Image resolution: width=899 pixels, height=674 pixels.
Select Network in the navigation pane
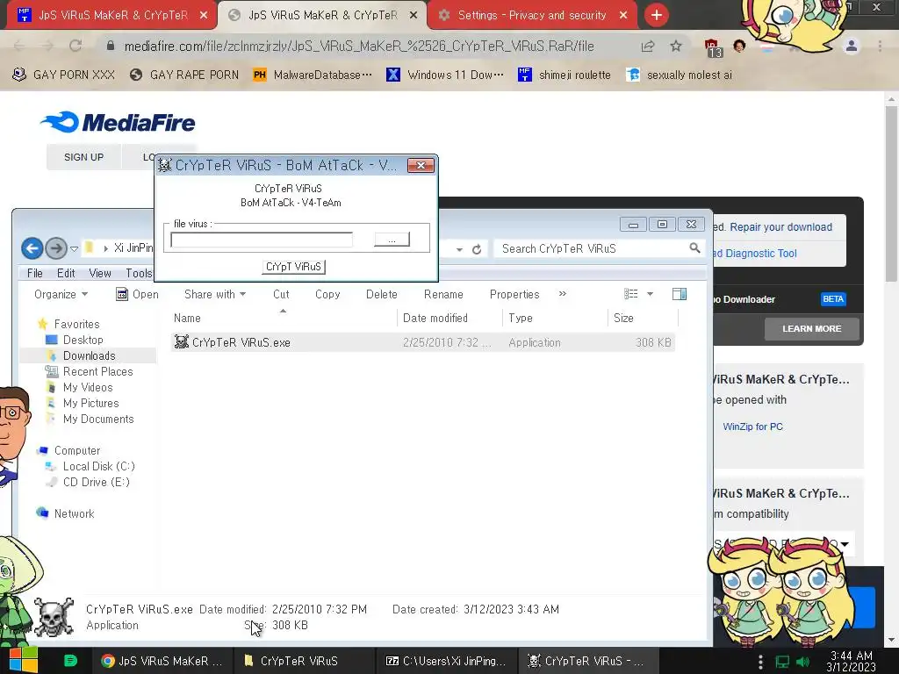point(74,513)
